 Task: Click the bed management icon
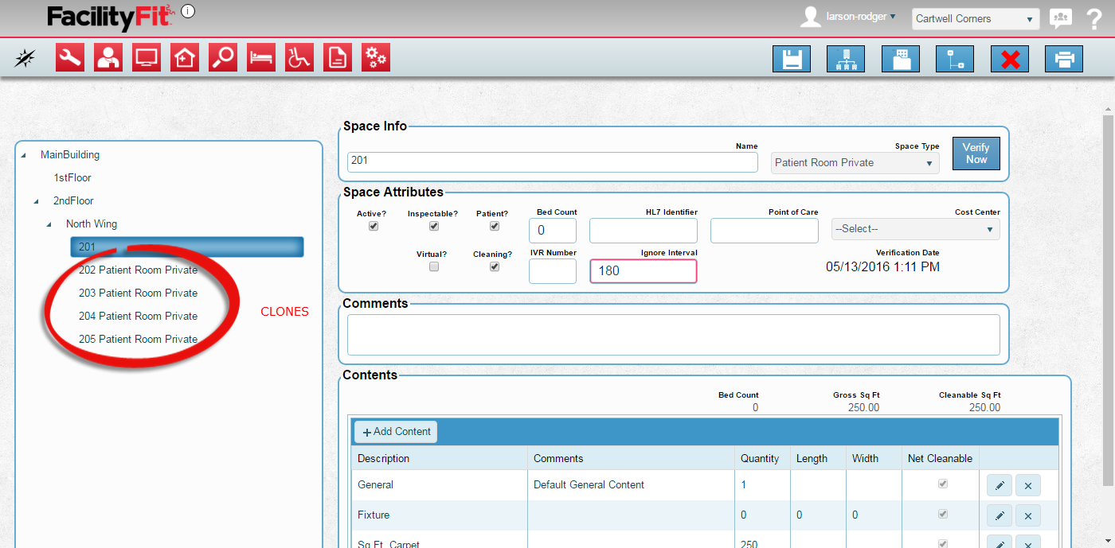click(261, 58)
